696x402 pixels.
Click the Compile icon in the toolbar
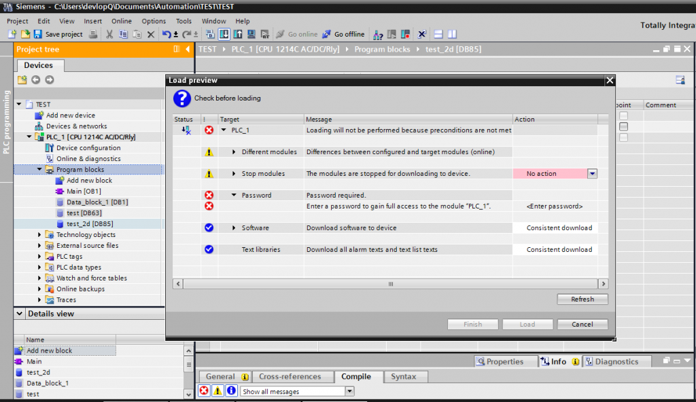(x=211, y=34)
